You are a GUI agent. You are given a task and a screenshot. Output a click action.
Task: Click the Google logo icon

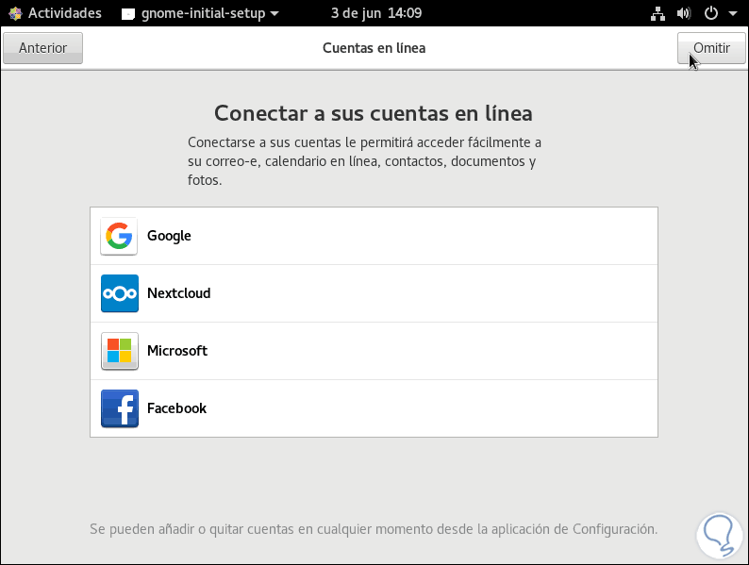tap(119, 236)
